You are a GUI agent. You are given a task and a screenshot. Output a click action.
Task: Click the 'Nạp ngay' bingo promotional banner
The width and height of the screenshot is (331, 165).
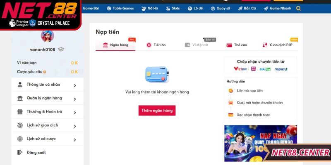pos(261,143)
